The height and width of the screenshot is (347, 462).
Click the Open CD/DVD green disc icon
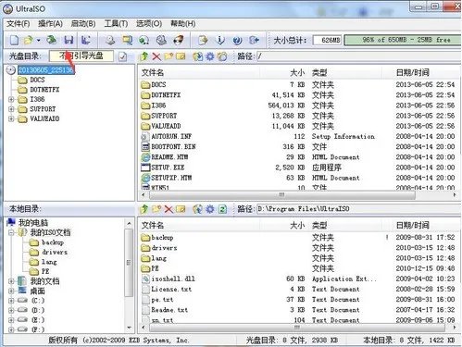click(52, 40)
